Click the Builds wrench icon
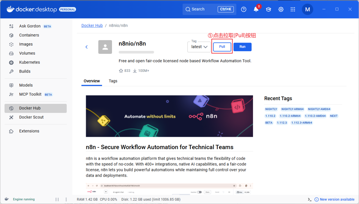 click(x=11, y=72)
